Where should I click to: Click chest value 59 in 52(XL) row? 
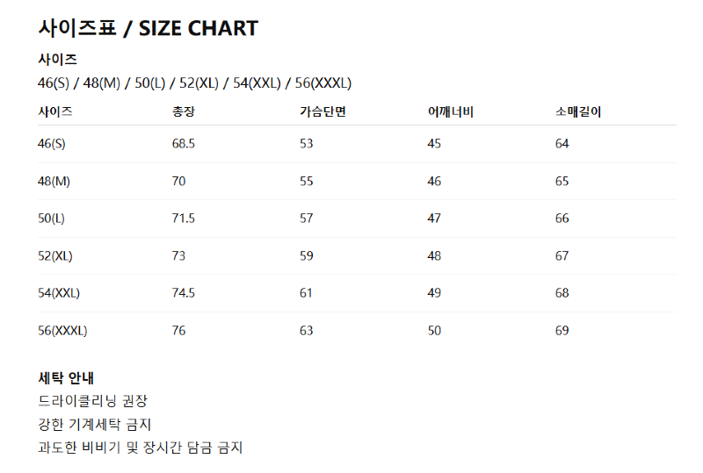click(306, 256)
